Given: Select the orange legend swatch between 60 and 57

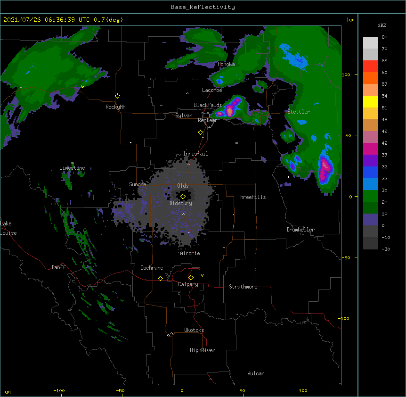Looking at the screenshot, I should [370, 78].
